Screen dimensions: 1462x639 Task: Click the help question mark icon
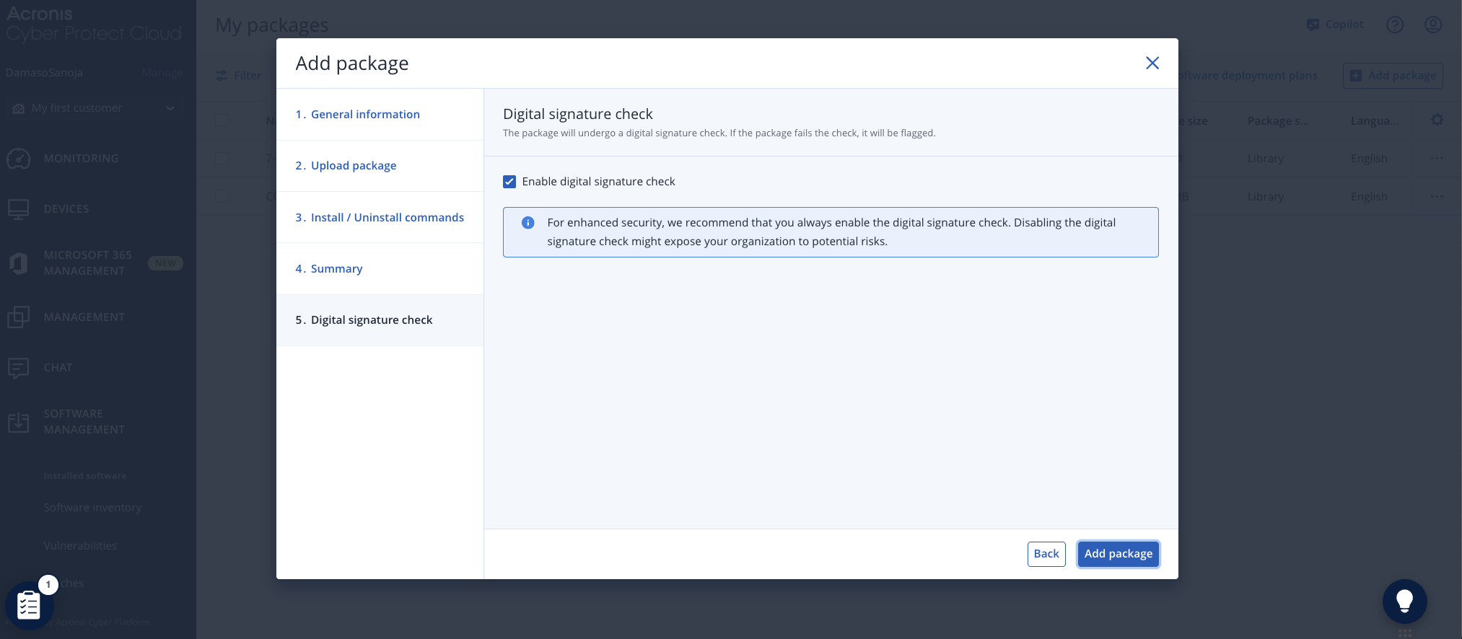point(1395,25)
